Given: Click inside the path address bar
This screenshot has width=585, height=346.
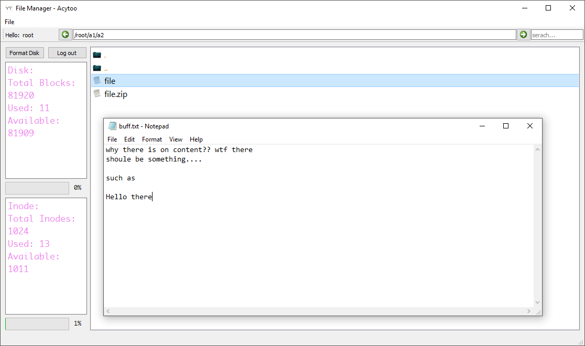Looking at the screenshot, I should coord(294,34).
